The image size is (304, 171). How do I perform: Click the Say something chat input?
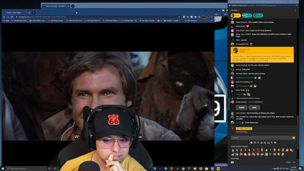266,132
